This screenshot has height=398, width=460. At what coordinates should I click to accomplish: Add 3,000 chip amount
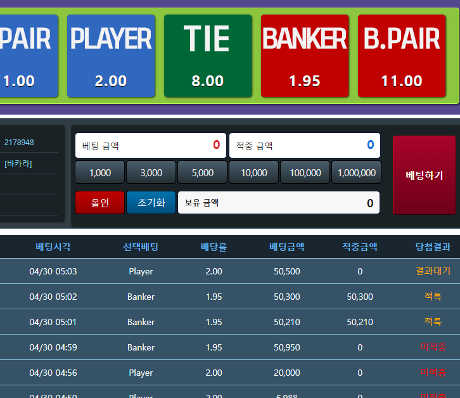tap(151, 172)
